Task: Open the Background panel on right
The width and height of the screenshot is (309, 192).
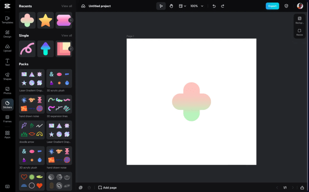Action: pyautogui.click(x=299, y=20)
